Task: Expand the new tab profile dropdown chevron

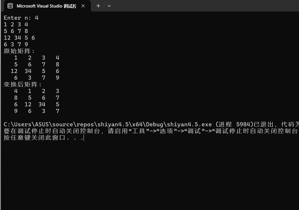Action: coord(109,6)
